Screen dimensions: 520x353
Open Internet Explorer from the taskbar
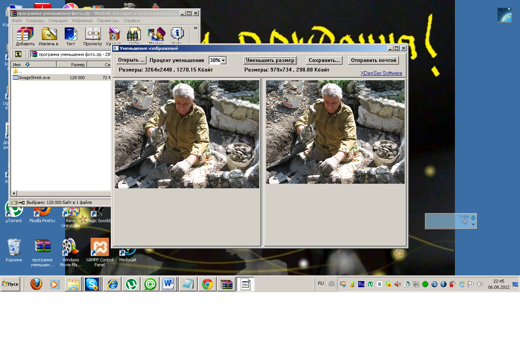112,284
